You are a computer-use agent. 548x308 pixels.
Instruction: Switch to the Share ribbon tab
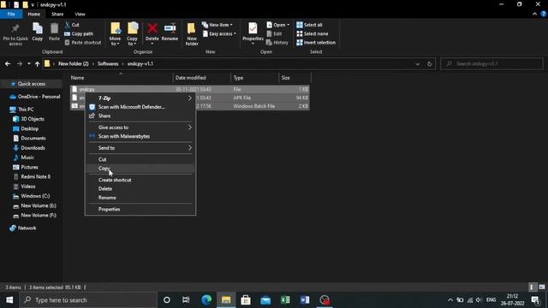[57, 14]
